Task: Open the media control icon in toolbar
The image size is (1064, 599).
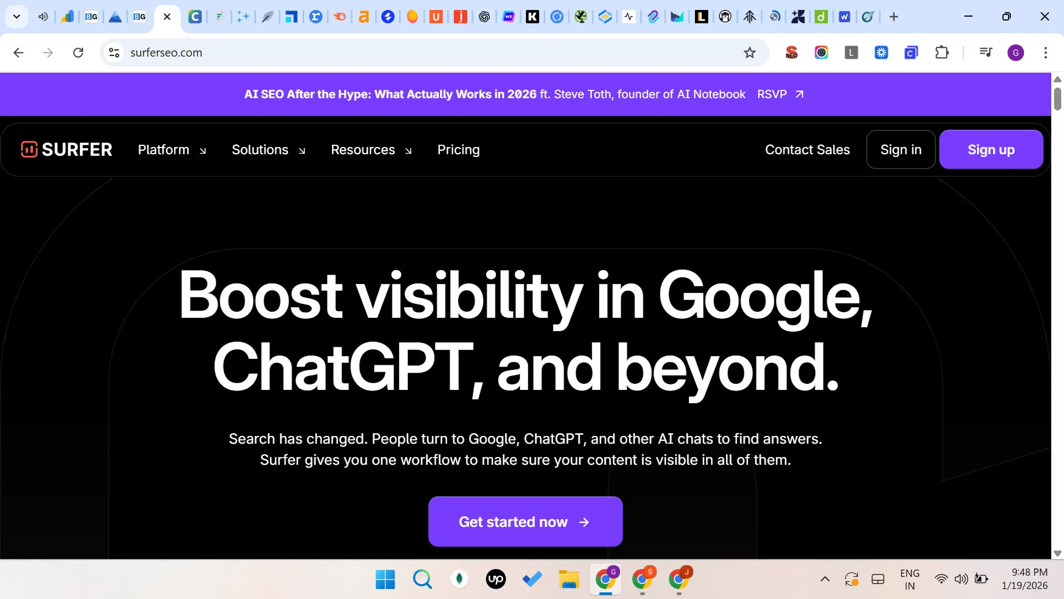Action: click(x=985, y=53)
